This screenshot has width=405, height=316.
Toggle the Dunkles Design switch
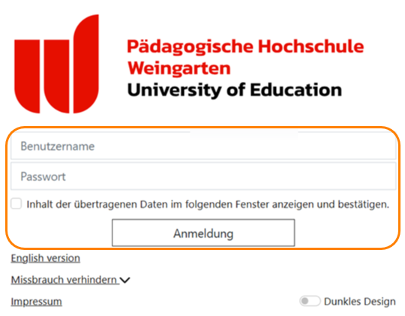pyautogui.click(x=310, y=301)
